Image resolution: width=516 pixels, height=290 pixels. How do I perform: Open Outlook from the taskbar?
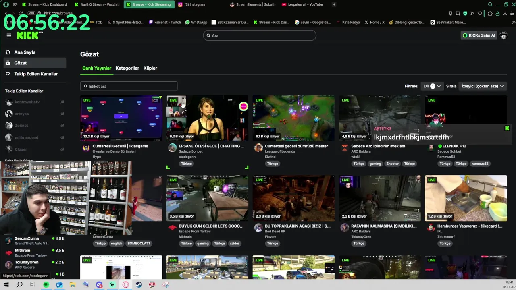pos(59,285)
